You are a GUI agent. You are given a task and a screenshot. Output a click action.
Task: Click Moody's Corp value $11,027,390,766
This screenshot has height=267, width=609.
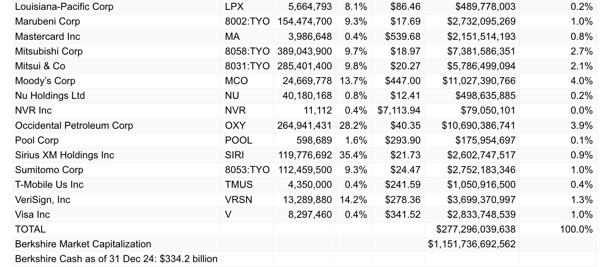(x=479, y=81)
